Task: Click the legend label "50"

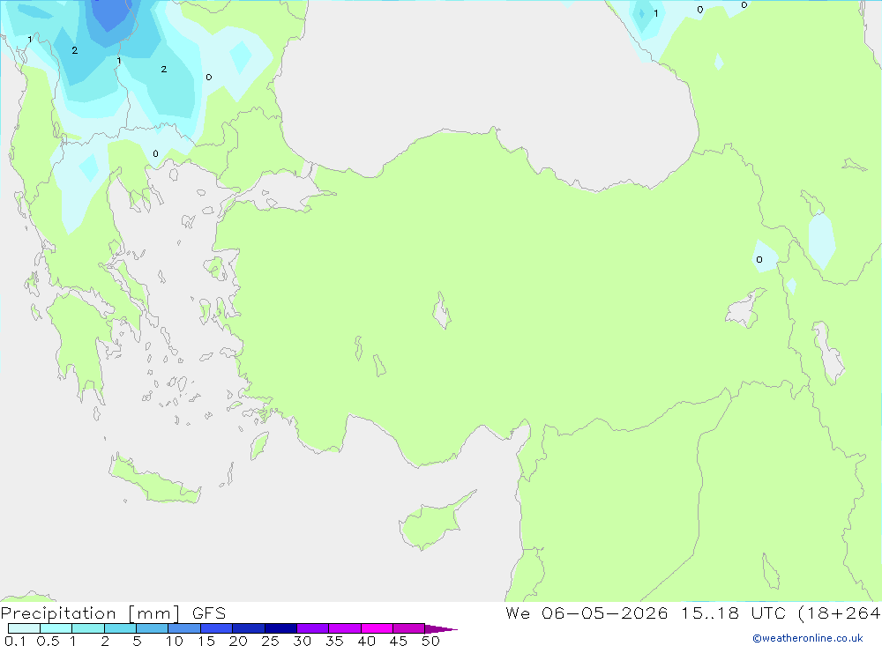Action: coord(430,641)
